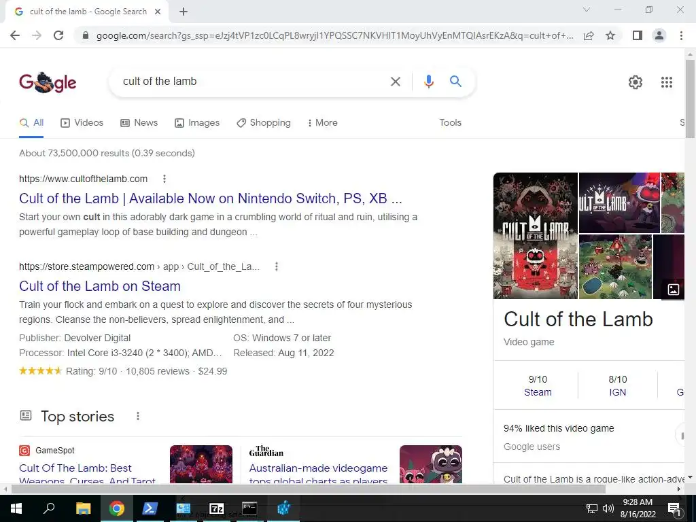
Task: Open the search Tools options
Action: click(450, 122)
